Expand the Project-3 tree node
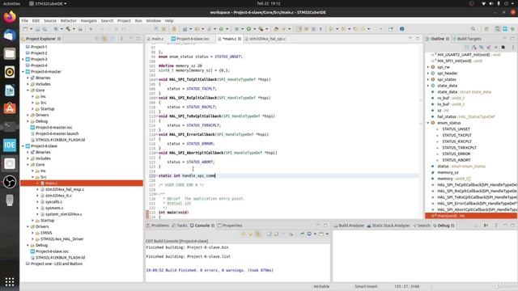The image size is (518, 291). (23, 59)
